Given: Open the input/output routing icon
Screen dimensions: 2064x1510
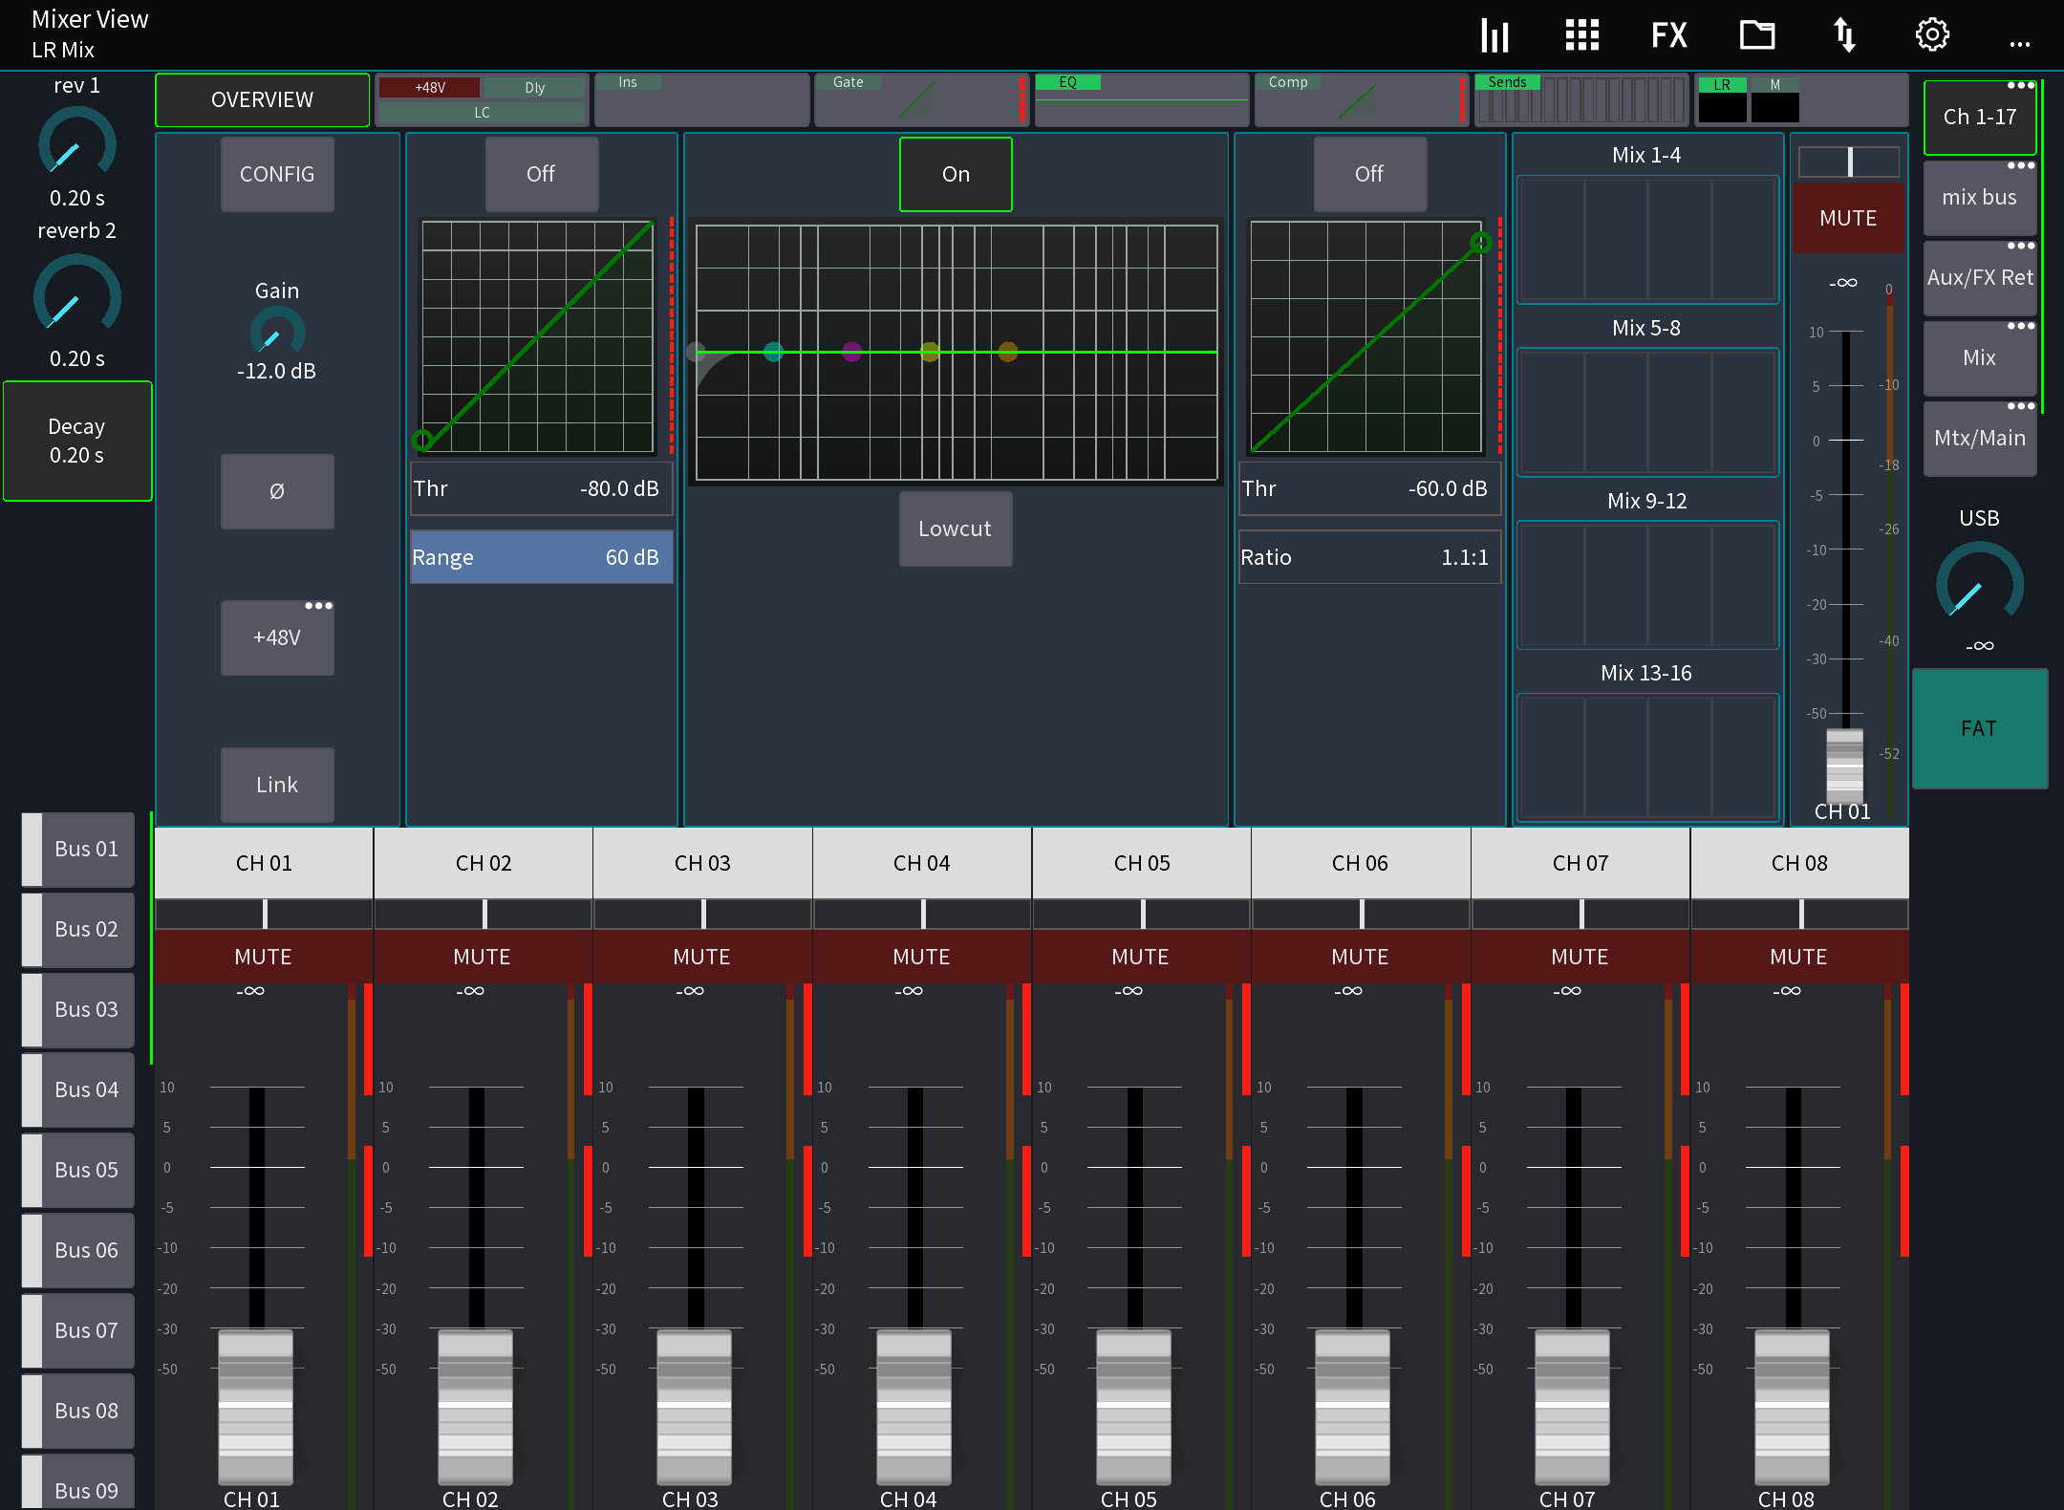Looking at the screenshot, I should 1844,34.
